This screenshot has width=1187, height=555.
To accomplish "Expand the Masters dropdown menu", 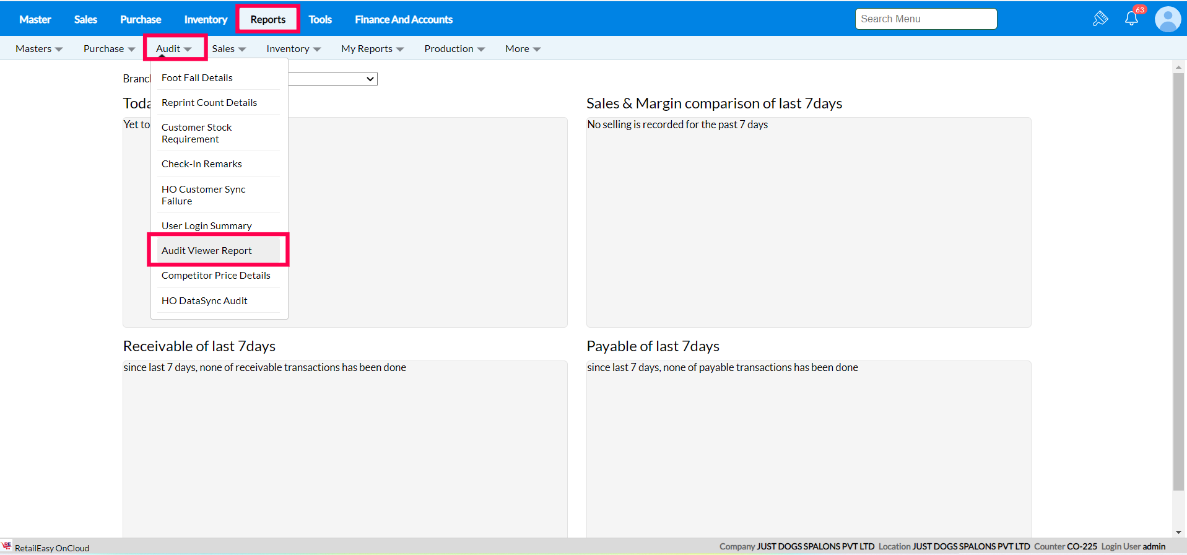I will [x=39, y=49].
